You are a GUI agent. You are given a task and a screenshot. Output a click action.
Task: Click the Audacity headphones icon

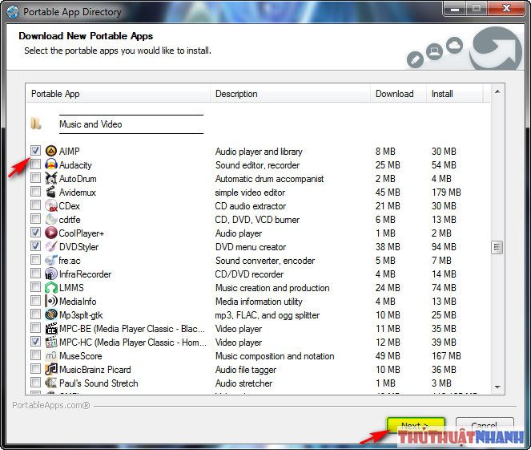(50, 164)
